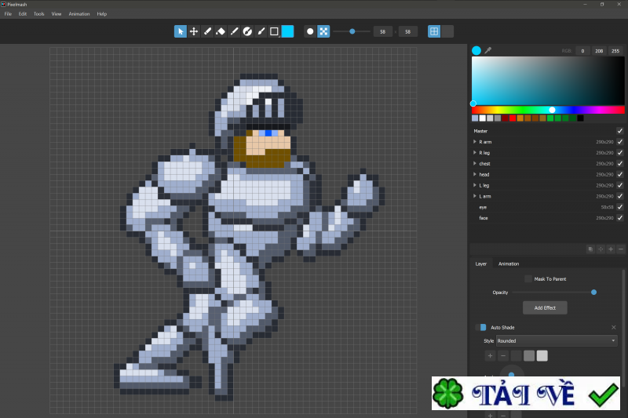Click the eyedropper color picker icon
628x418 pixels.
487,50
